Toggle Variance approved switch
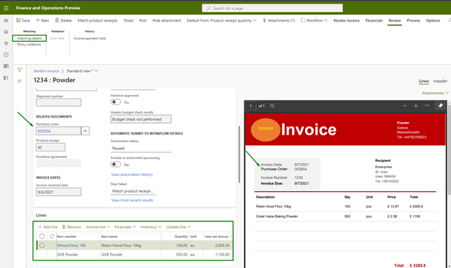 pos(116,102)
